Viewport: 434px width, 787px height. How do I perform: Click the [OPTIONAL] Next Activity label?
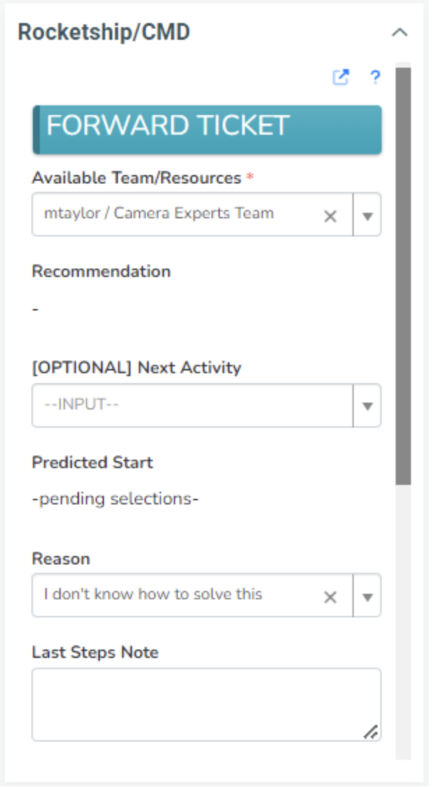[x=137, y=368]
